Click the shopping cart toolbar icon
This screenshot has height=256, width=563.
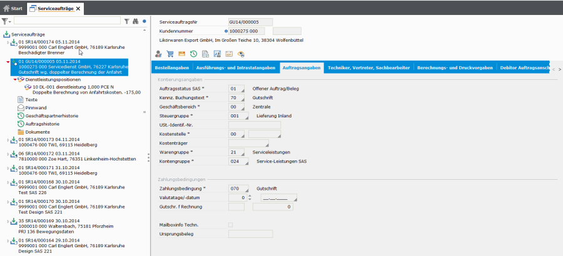[x=170, y=54]
